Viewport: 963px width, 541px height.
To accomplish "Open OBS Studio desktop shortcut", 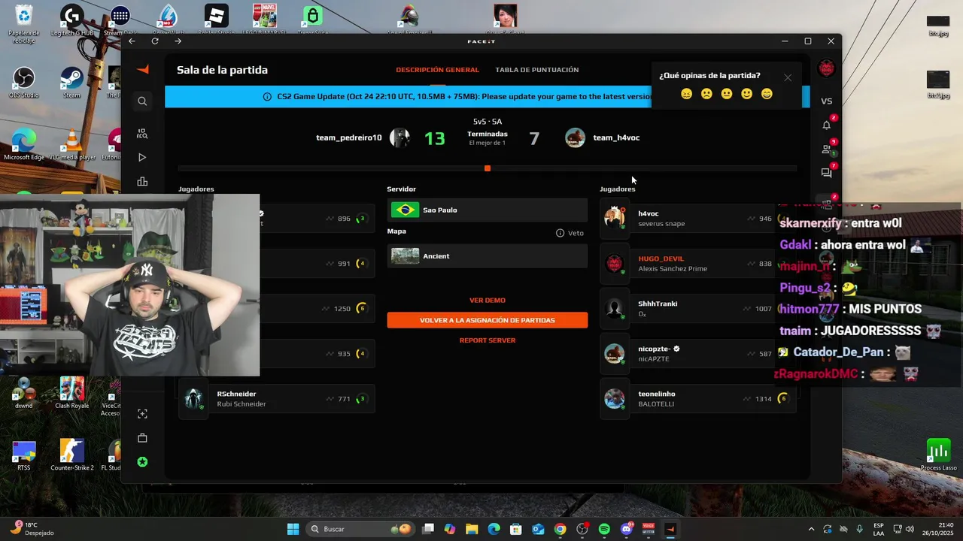I will point(24,83).
